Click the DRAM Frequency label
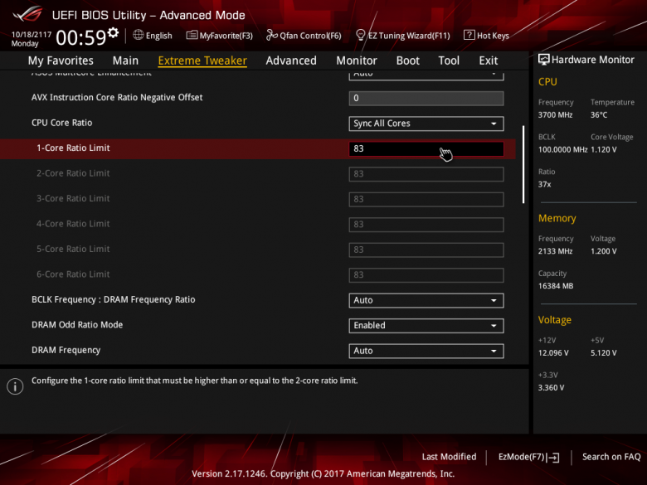Viewport: 647px width, 485px height. point(66,350)
